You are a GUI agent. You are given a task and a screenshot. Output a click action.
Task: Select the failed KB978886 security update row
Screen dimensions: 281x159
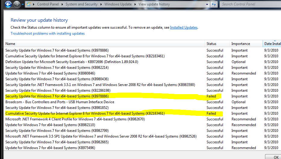tap(57, 96)
